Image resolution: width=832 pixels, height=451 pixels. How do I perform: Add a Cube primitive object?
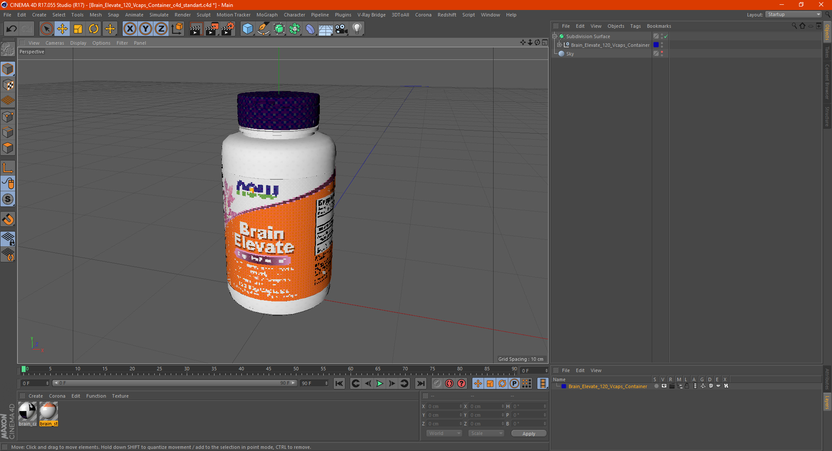[x=247, y=29]
